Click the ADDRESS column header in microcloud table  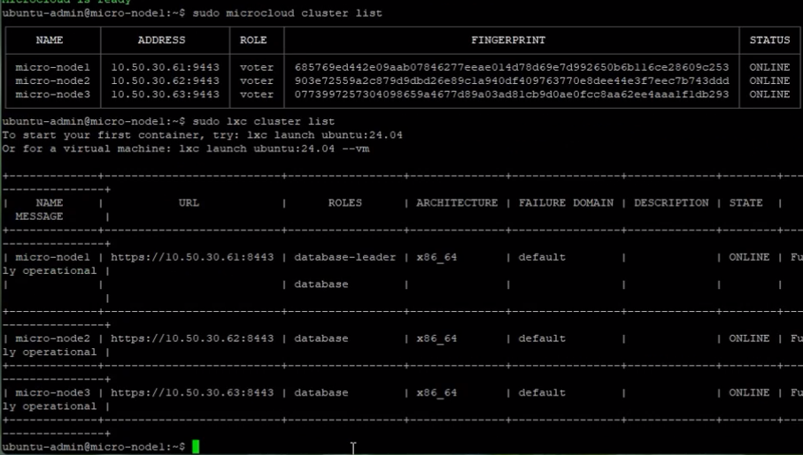pos(161,40)
